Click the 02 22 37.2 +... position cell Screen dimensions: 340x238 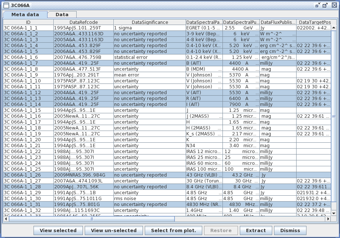coord(314,205)
